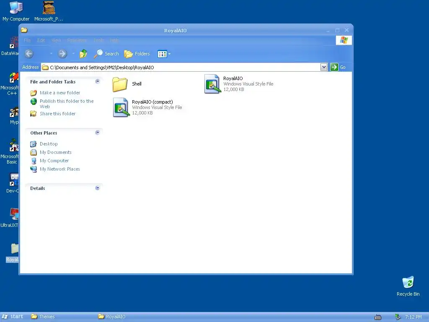The width and height of the screenshot is (429, 322).
Task: Open the Search pane
Action: (106, 54)
